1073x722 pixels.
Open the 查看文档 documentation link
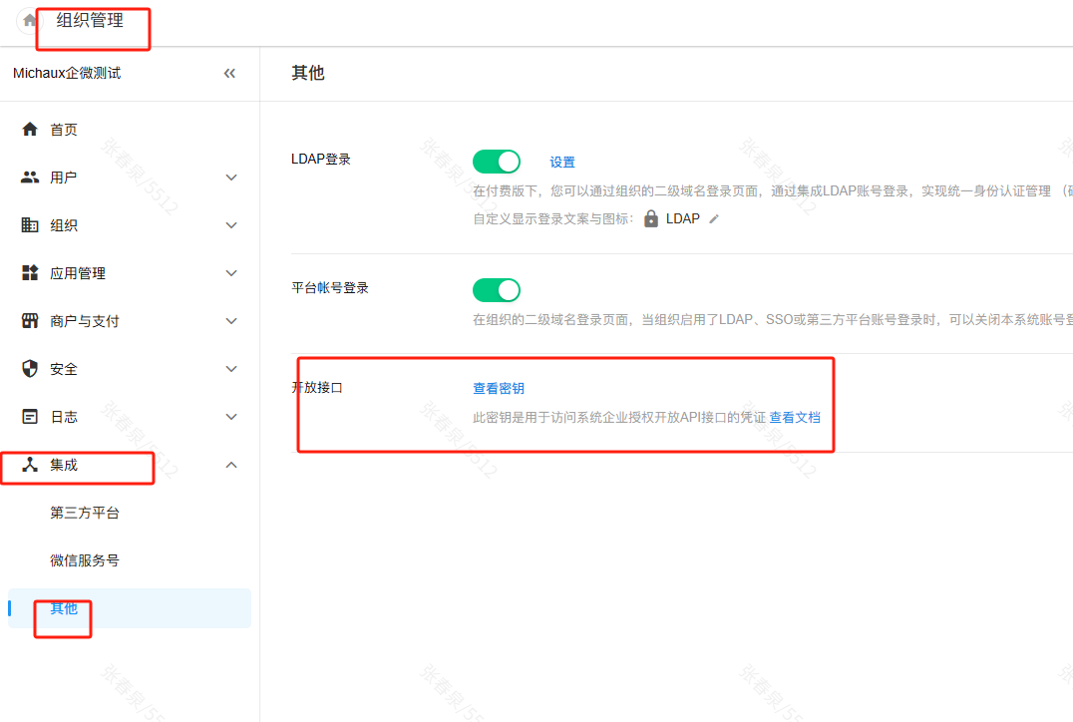point(795,418)
